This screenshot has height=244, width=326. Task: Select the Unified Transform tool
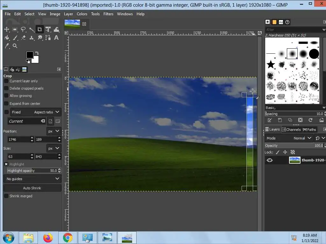coord(48,29)
